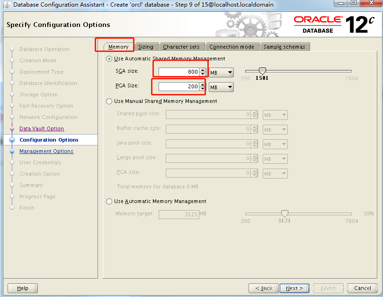Click Deployment Type step in sidebar

[41, 72]
